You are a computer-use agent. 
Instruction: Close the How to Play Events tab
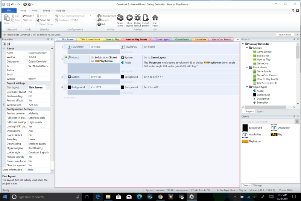(x=150, y=40)
